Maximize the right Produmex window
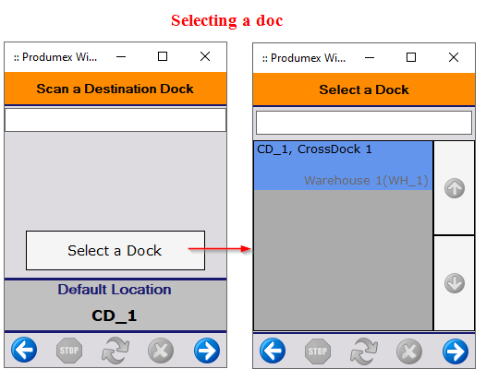This screenshot has height=381, width=486. (x=411, y=57)
